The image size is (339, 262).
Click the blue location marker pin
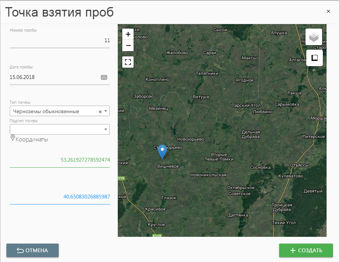point(162,151)
